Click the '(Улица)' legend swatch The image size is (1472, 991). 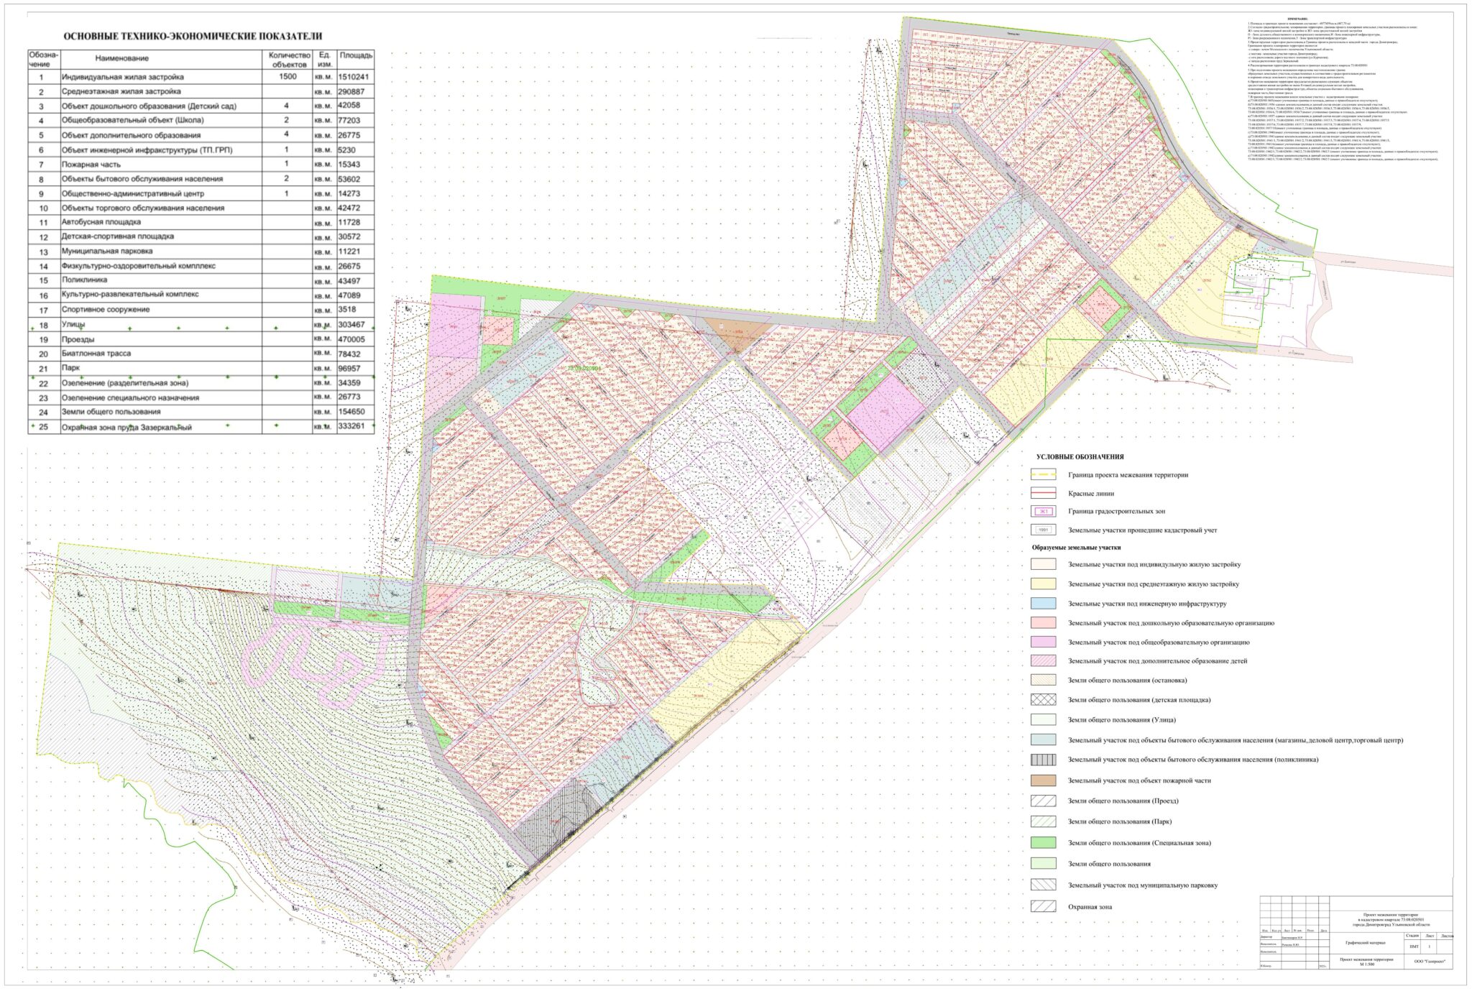pos(1043,719)
